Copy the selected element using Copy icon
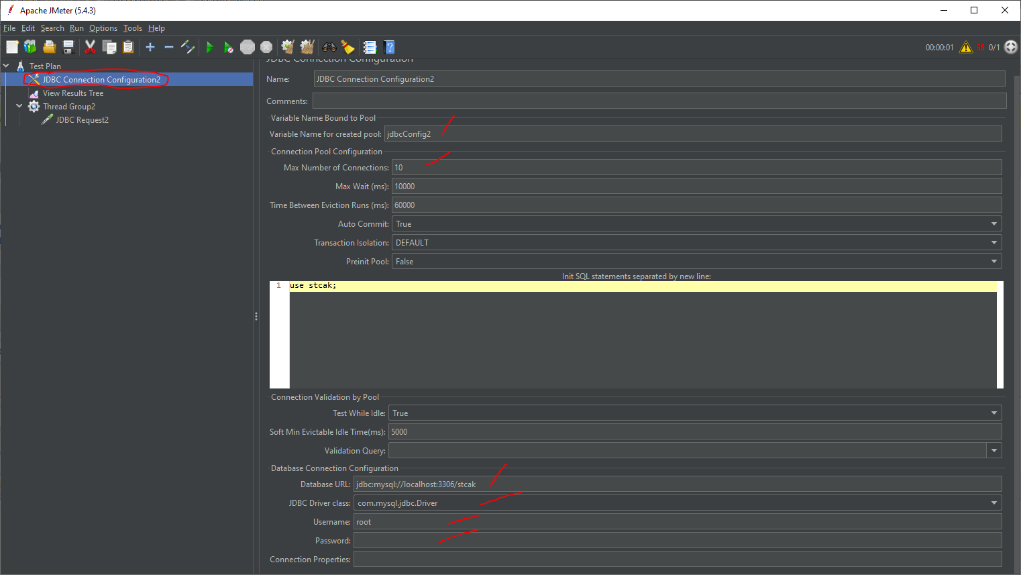Screen dimensions: 1021x575 109,47
